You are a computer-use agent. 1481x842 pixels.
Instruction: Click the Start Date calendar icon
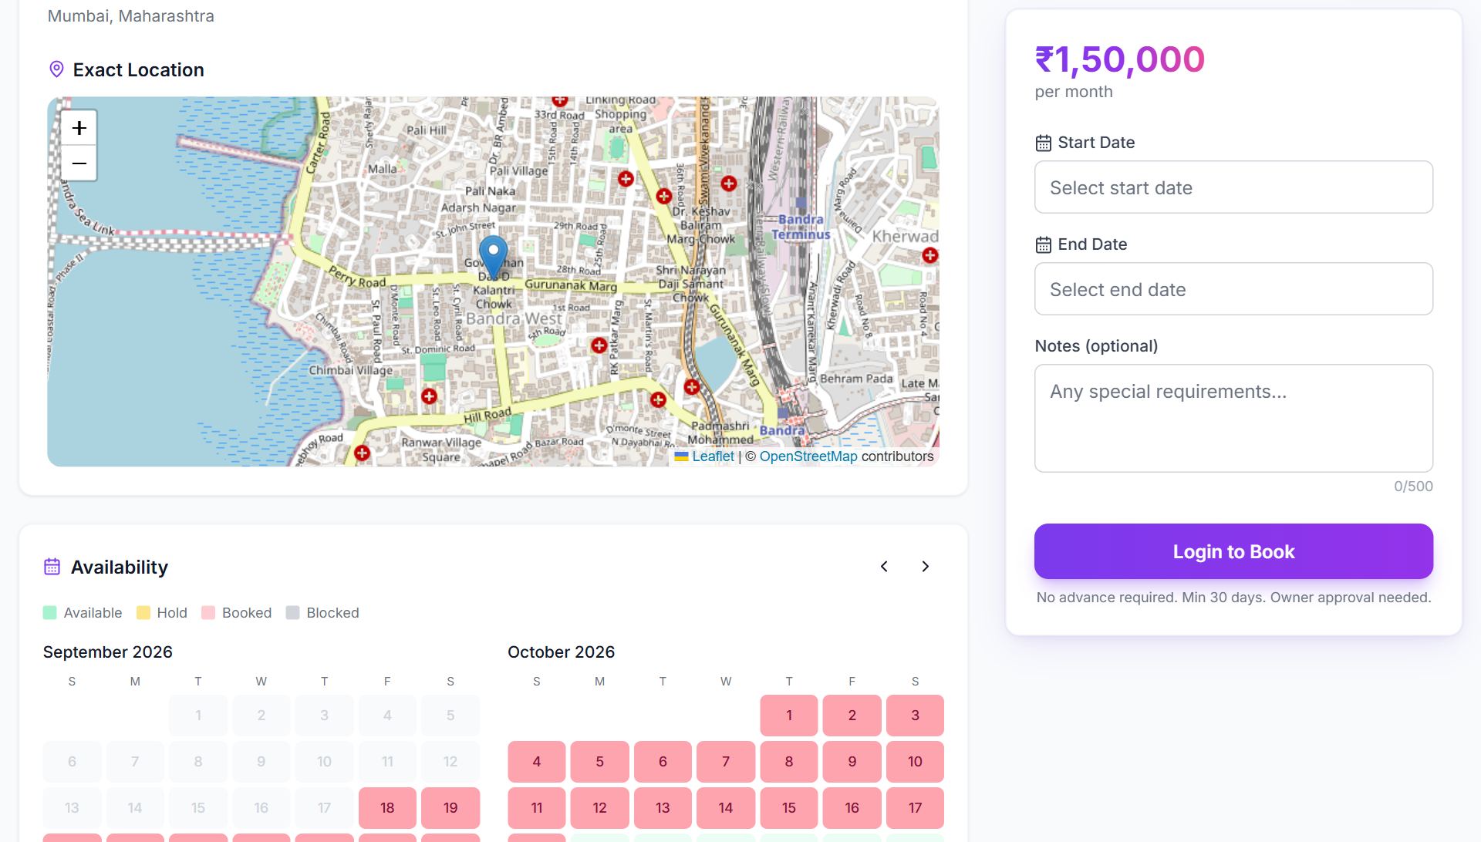pyautogui.click(x=1043, y=143)
